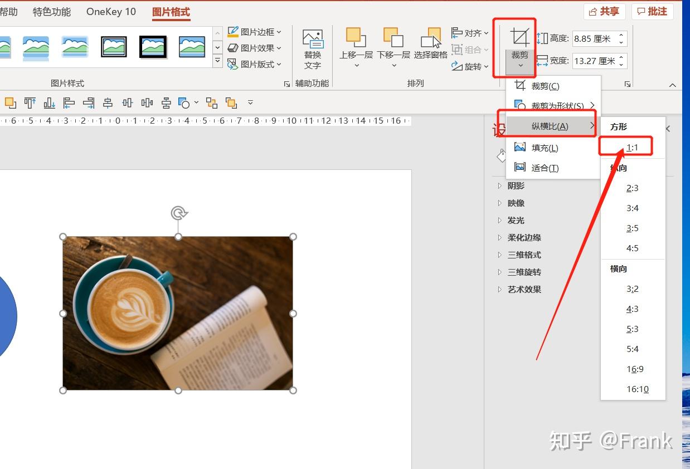Click the Crop (裁剪) tool icon
690x469 pixels.
520,37
